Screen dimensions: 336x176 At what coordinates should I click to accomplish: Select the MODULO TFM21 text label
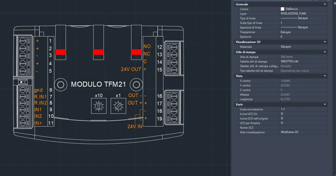tap(98, 84)
